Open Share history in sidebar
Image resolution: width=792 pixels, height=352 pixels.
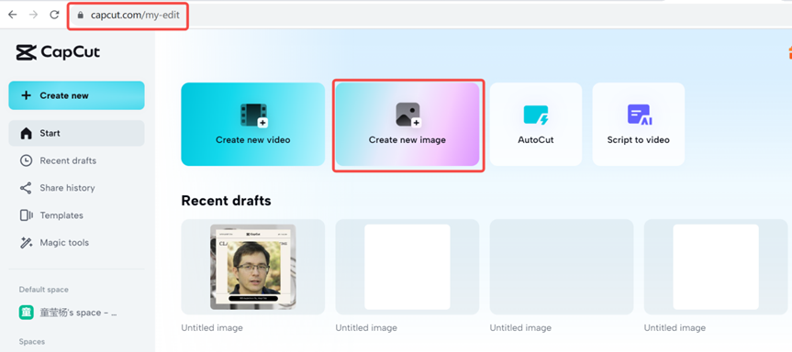click(x=76, y=188)
